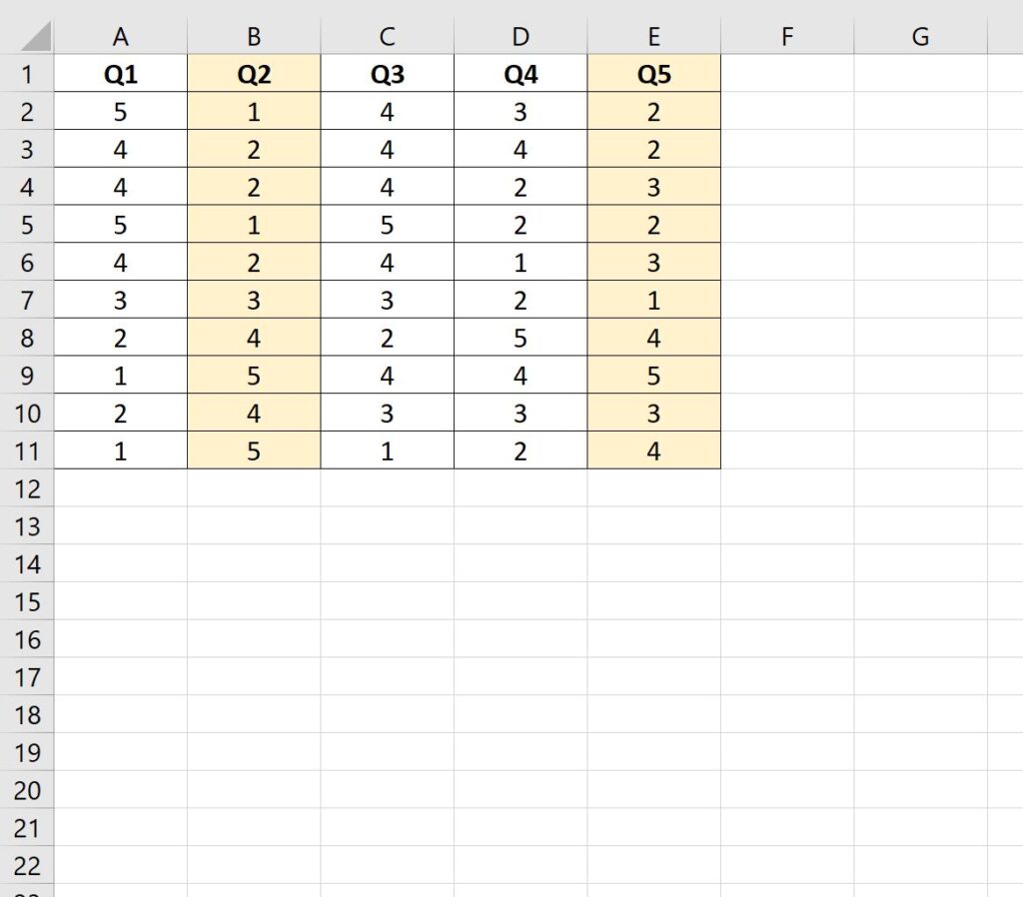Image resolution: width=1023 pixels, height=897 pixels.
Task: Select row 7 header
Action: (x=28, y=300)
